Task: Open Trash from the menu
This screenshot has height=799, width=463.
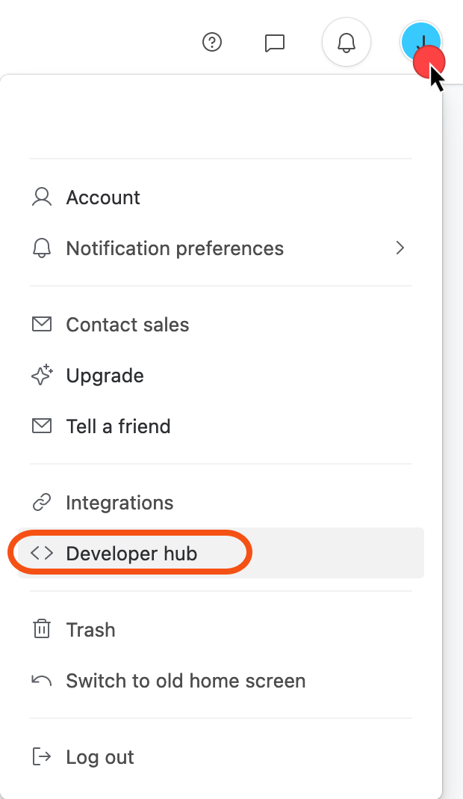Action: (221, 630)
